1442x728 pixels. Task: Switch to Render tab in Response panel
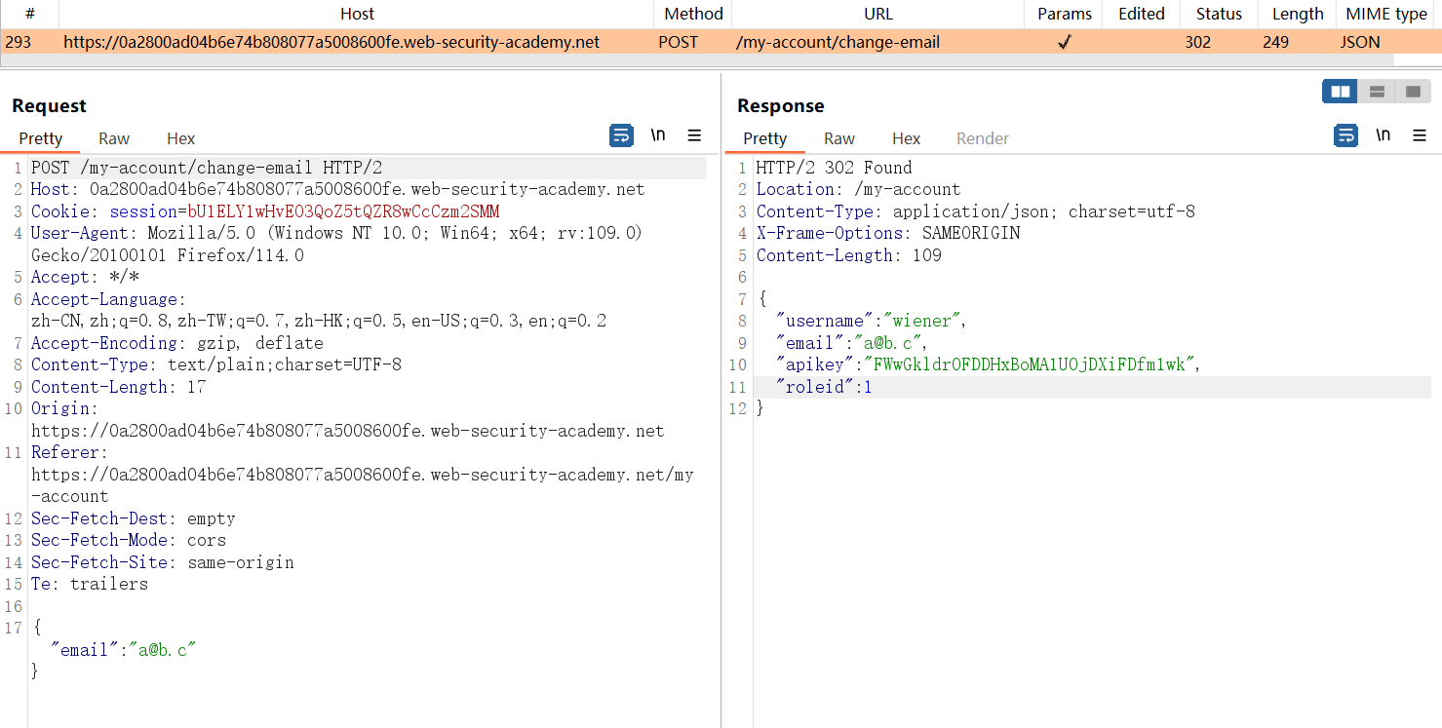point(982,138)
